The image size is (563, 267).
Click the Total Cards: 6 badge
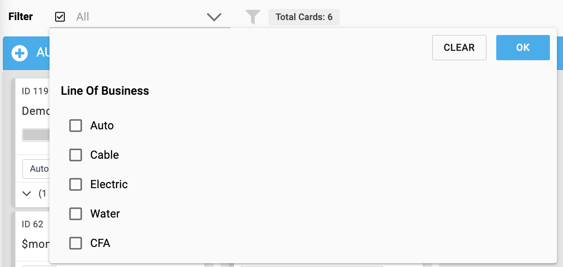point(304,17)
